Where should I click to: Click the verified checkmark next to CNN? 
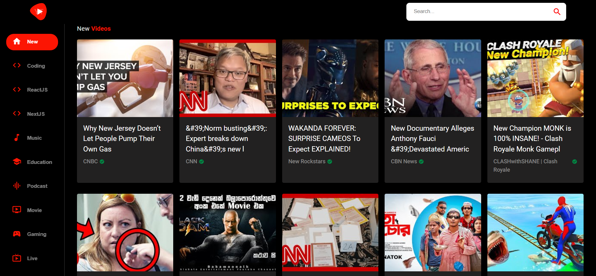[201, 161]
